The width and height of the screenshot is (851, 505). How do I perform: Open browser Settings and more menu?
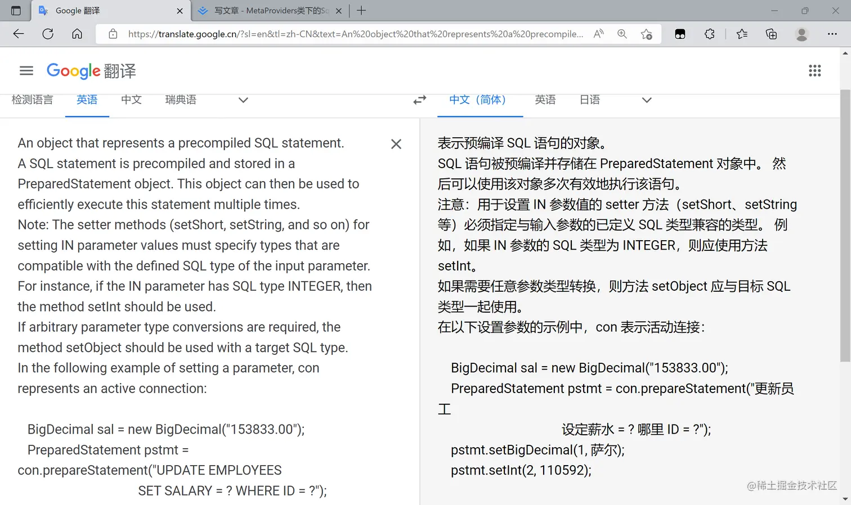[832, 34]
